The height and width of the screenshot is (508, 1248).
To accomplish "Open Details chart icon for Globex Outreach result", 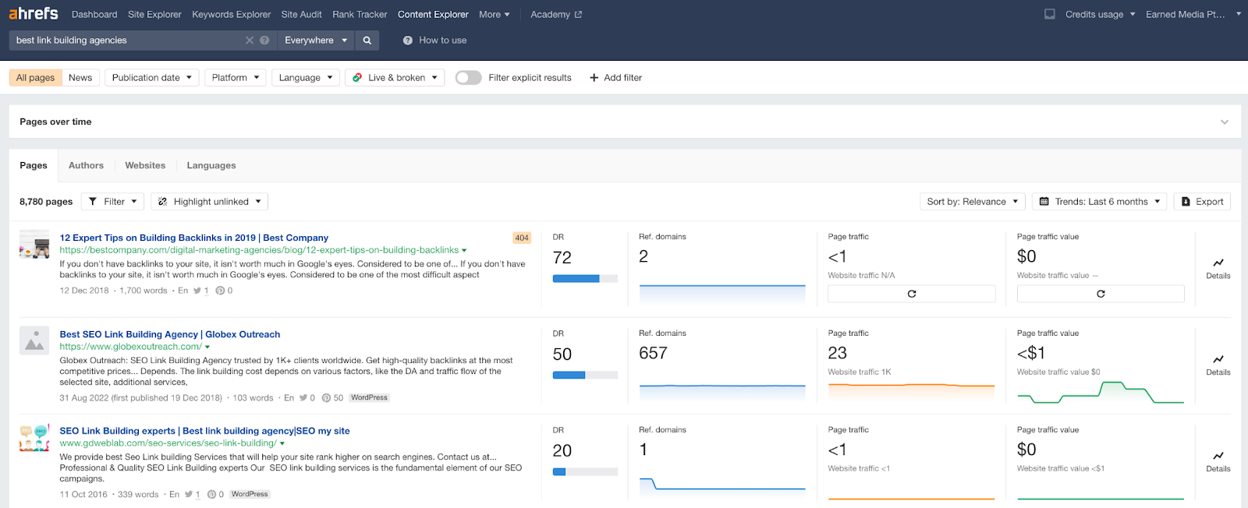I will 1218,359.
